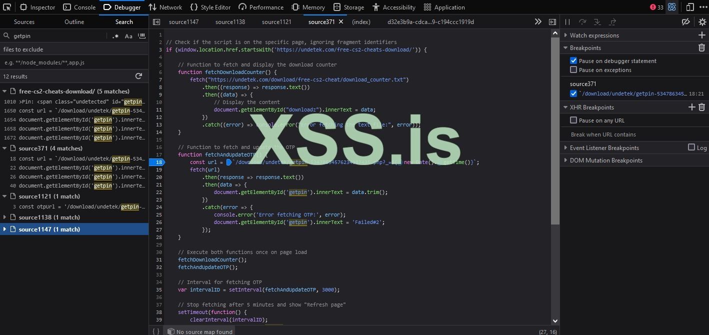Add an XHR breakpoint
The image size is (709, 335).
click(x=692, y=107)
